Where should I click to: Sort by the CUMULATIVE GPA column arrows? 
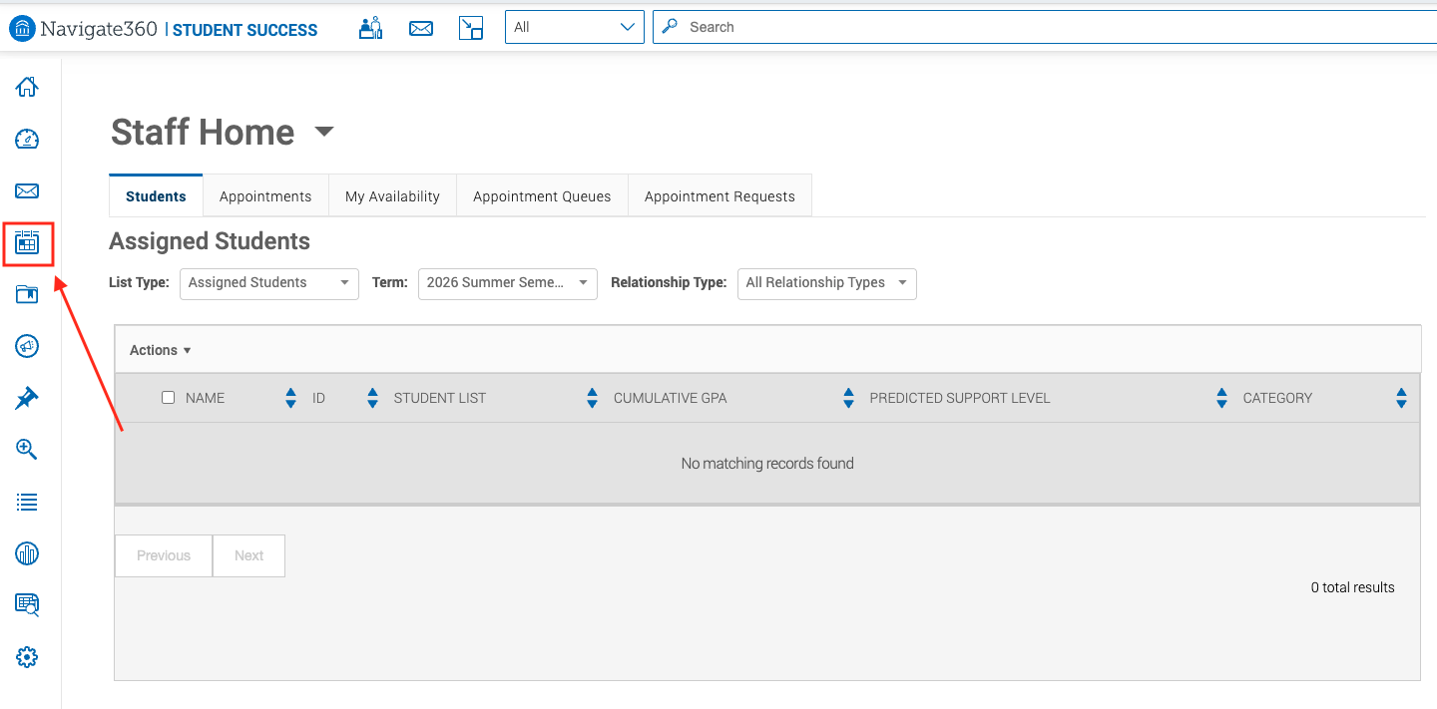click(848, 398)
